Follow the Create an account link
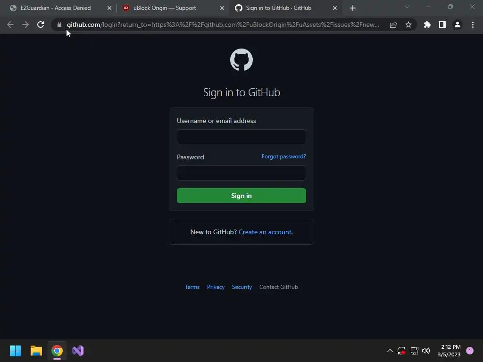The image size is (483, 362). coord(265,232)
